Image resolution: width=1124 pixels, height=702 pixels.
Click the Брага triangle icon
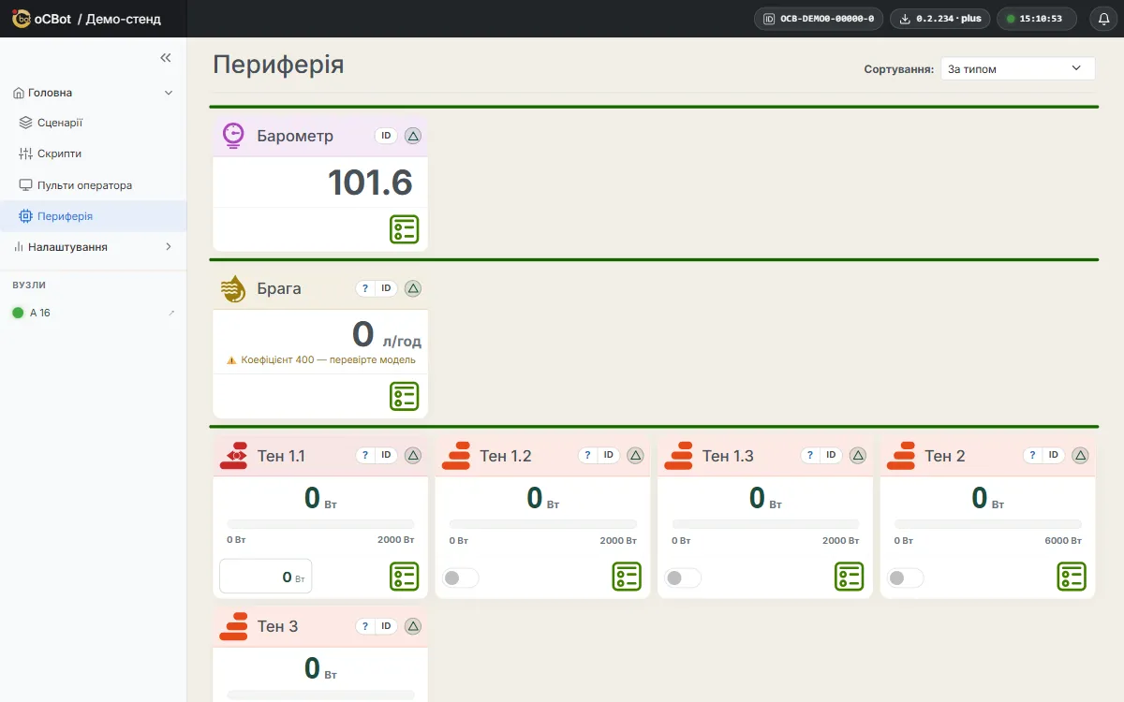click(413, 288)
